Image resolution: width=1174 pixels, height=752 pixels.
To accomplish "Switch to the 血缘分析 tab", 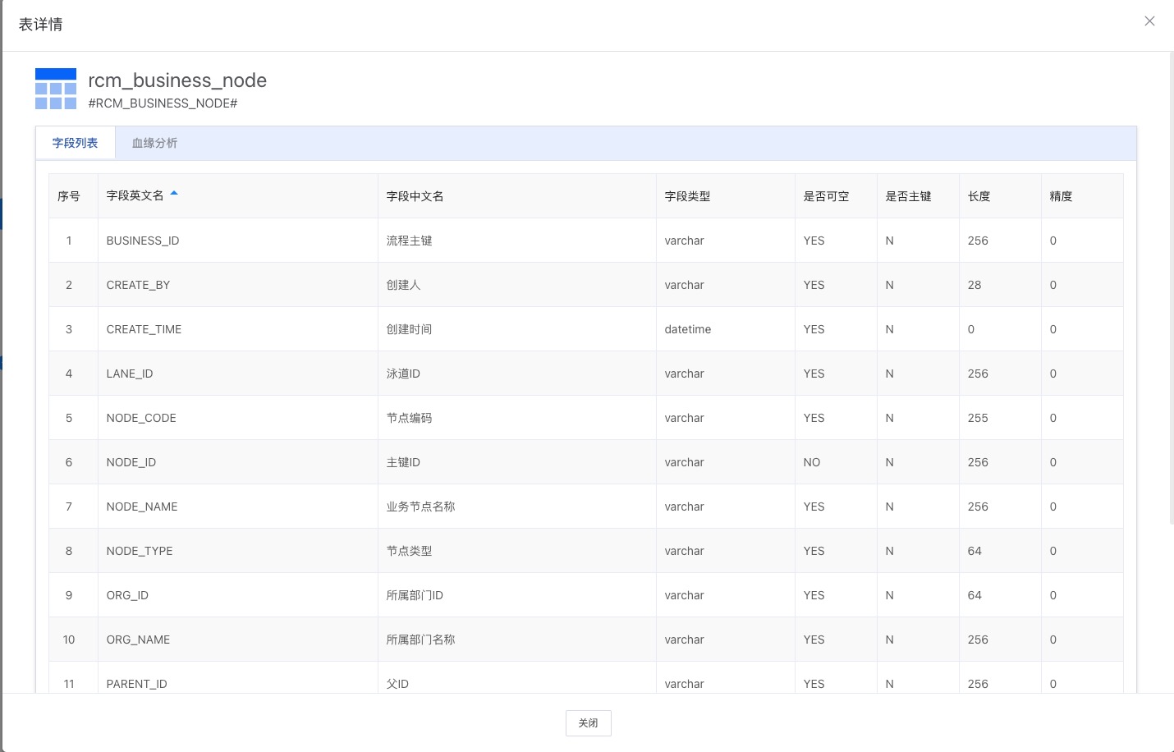I will pos(154,142).
